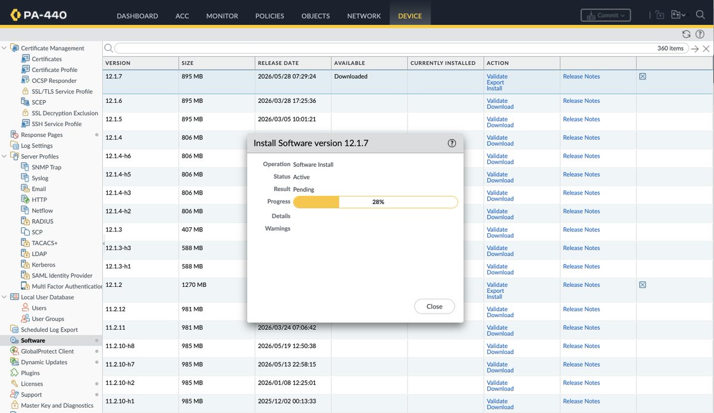Go to the OBJECTS tab
This screenshot has width=714, height=413.
point(315,16)
